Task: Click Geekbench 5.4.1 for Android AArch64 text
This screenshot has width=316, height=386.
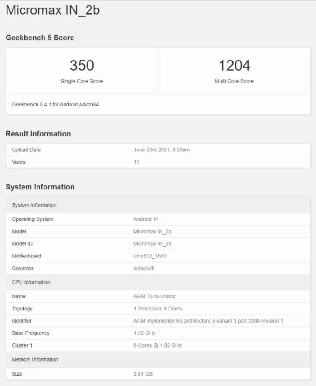Action: point(55,105)
